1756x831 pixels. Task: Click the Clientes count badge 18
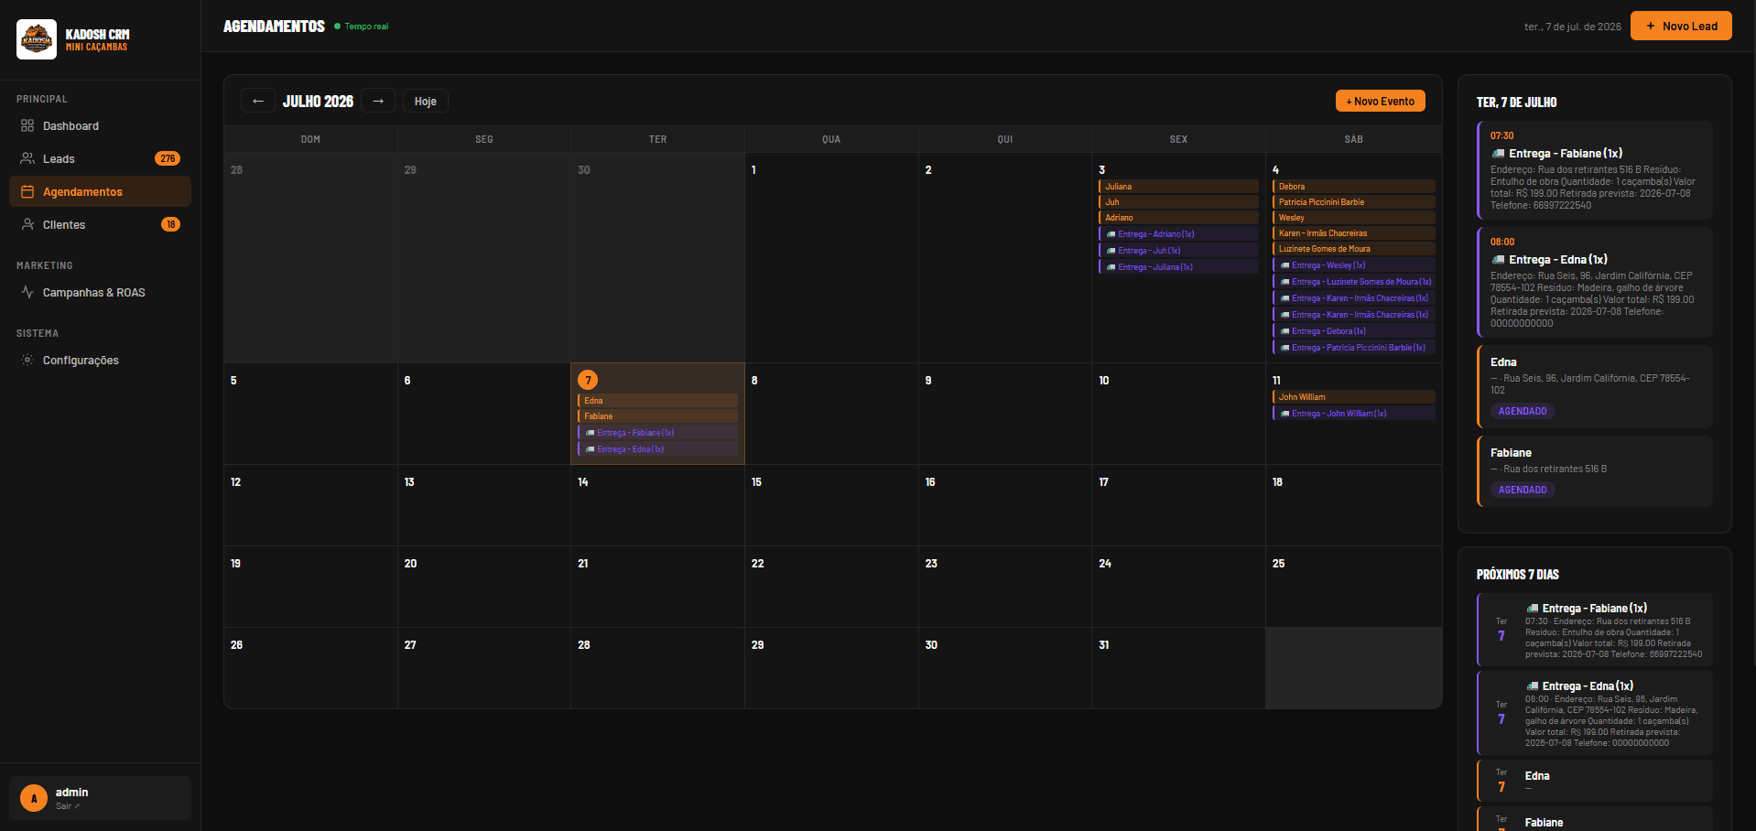[170, 224]
